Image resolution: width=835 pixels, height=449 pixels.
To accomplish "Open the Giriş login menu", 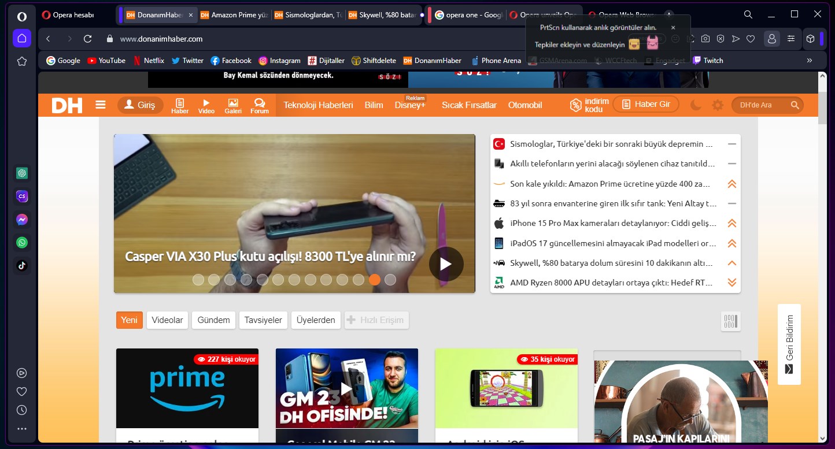I will 141,105.
